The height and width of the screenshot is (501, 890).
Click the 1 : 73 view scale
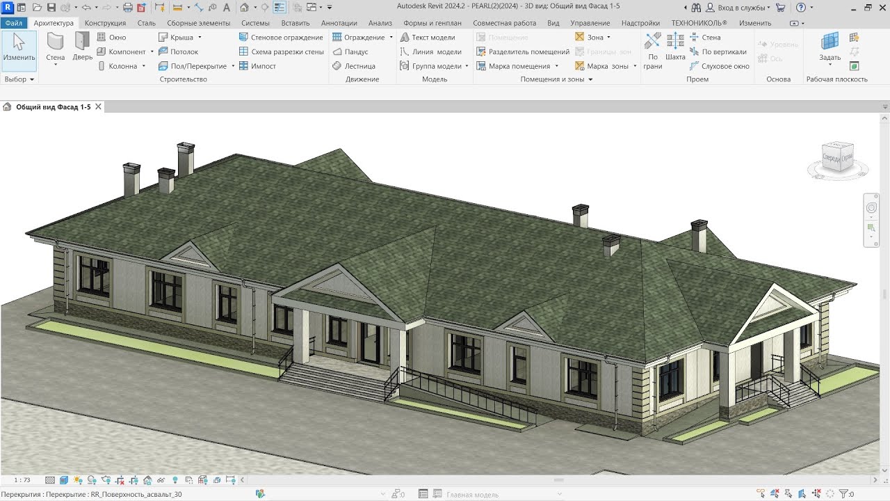click(x=22, y=480)
